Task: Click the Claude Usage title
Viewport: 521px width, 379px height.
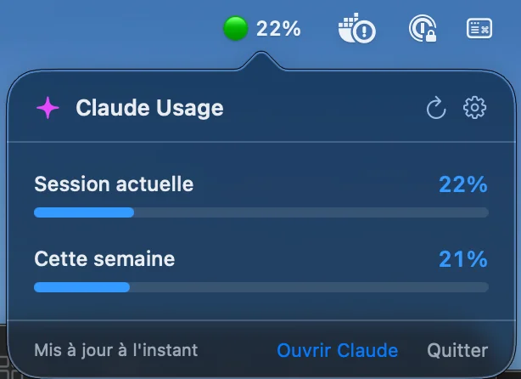Action: click(149, 108)
